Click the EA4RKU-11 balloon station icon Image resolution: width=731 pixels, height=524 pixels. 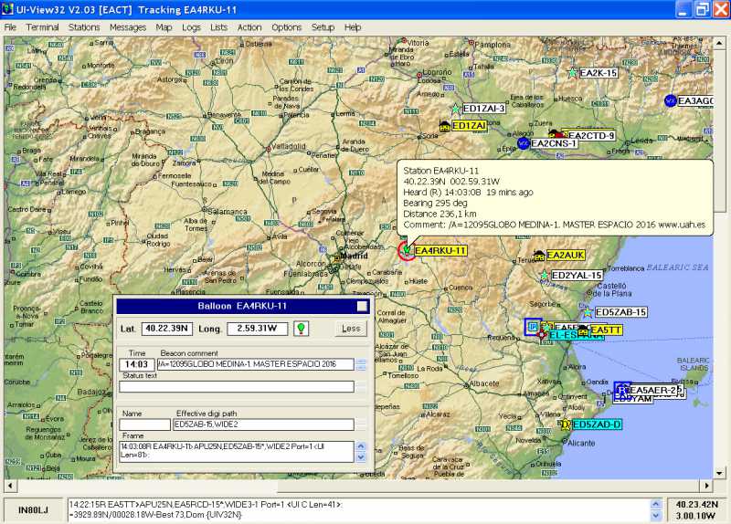407,250
